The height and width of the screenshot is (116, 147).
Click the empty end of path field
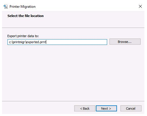(x=77, y=42)
